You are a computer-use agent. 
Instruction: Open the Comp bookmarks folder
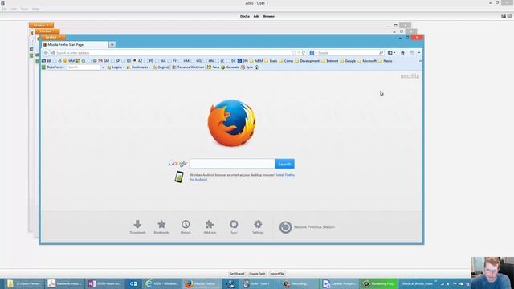tap(286, 61)
